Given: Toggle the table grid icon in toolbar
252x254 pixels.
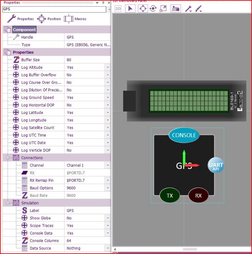Looking at the screenshot, I should pyautogui.click(x=175, y=8).
